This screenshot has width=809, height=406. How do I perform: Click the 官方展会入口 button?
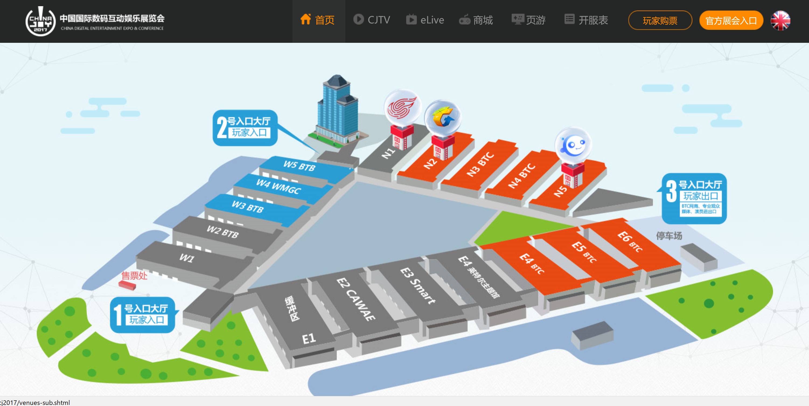pyautogui.click(x=731, y=20)
